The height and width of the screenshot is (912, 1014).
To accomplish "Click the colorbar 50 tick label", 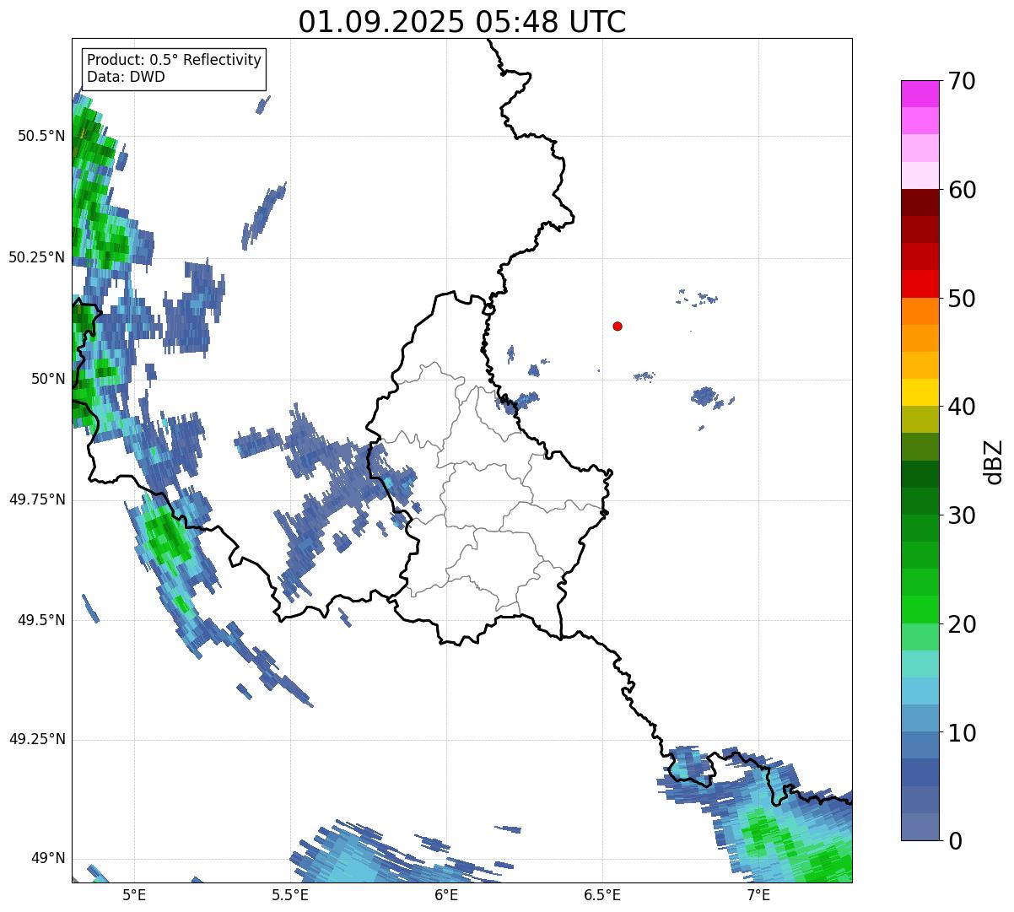I will coord(962,299).
